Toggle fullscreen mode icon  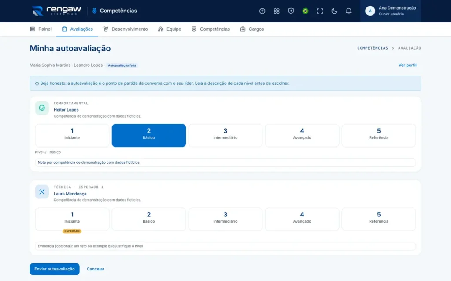click(x=320, y=11)
